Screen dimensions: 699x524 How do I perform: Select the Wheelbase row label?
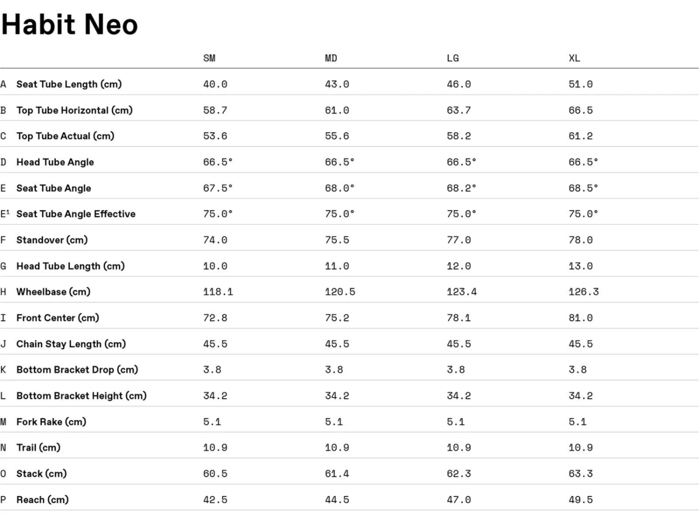click(x=53, y=292)
